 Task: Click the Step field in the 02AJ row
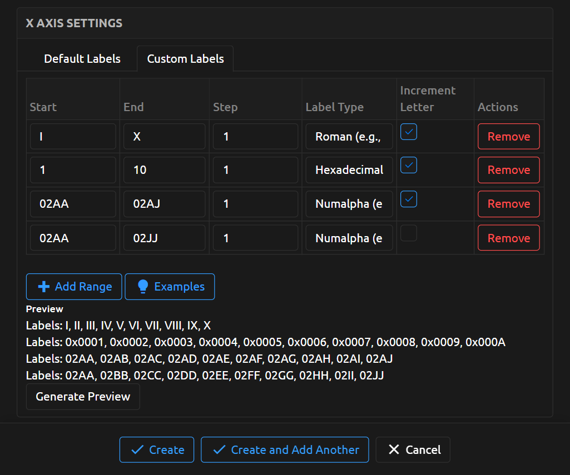pos(255,204)
